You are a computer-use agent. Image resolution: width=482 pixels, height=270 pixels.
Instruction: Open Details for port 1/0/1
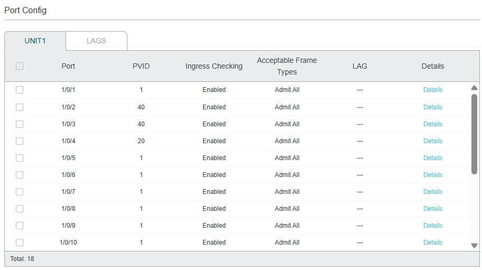coord(432,90)
